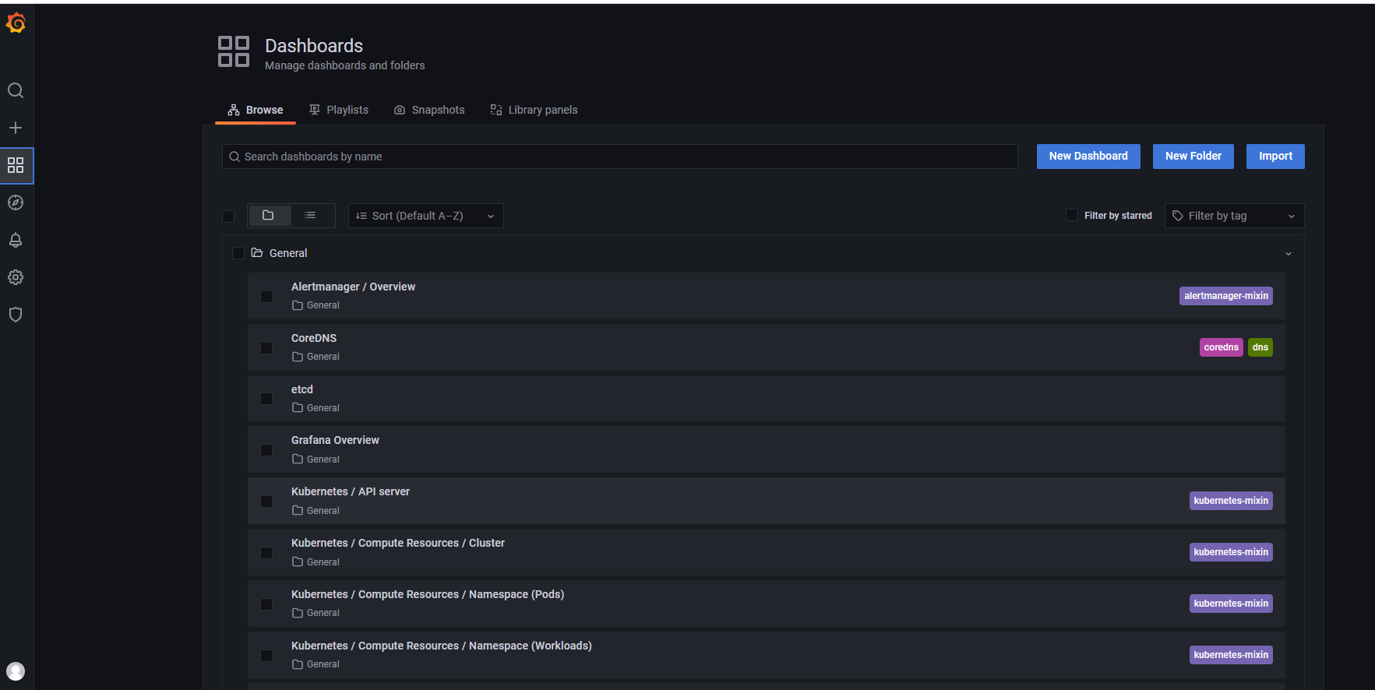Image resolution: width=1375 pixels, height=690 pixels.
Task: Click kubernetes-mixin tag on API server row
Action: tap(1231, 501)
